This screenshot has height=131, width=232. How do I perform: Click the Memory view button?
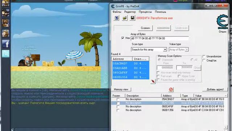[121, 89]
